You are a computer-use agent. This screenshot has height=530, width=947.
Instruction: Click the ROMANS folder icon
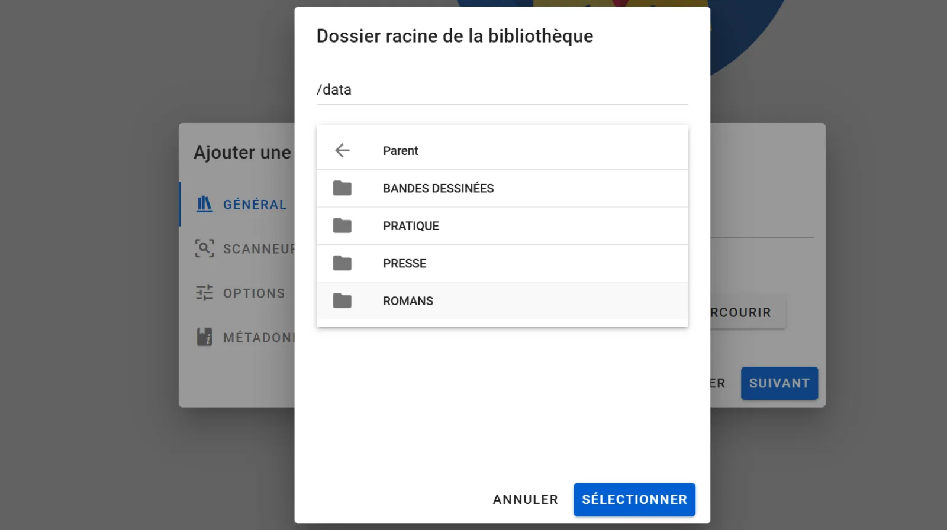coord(342,301)
